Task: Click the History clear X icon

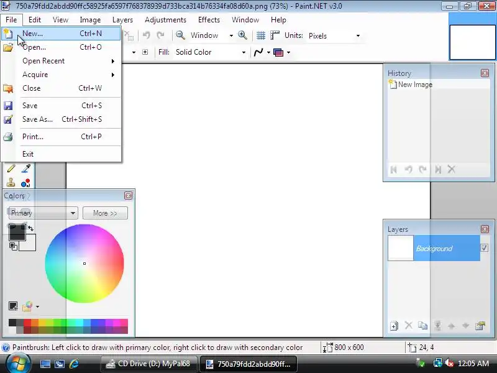Action: (x=452, y=170)
